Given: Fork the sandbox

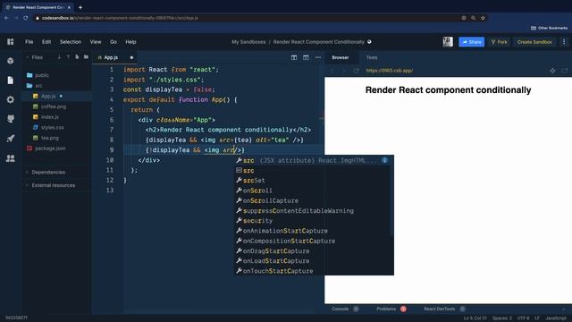Looking at the screenshot, I should 499,42.
